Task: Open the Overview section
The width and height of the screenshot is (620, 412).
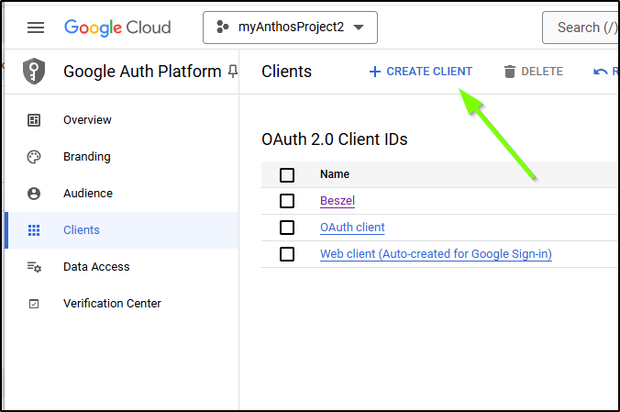Action: (87, 120)
